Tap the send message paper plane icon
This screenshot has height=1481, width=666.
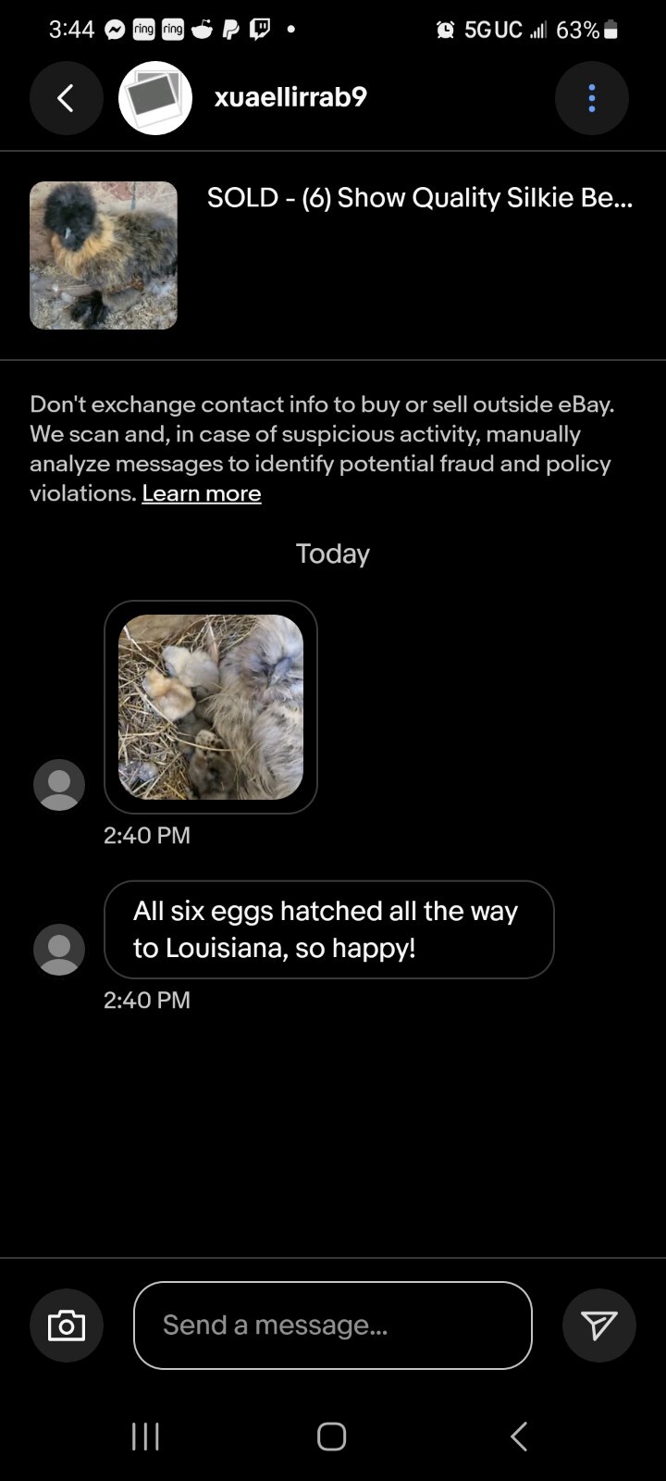[599, 1325]
